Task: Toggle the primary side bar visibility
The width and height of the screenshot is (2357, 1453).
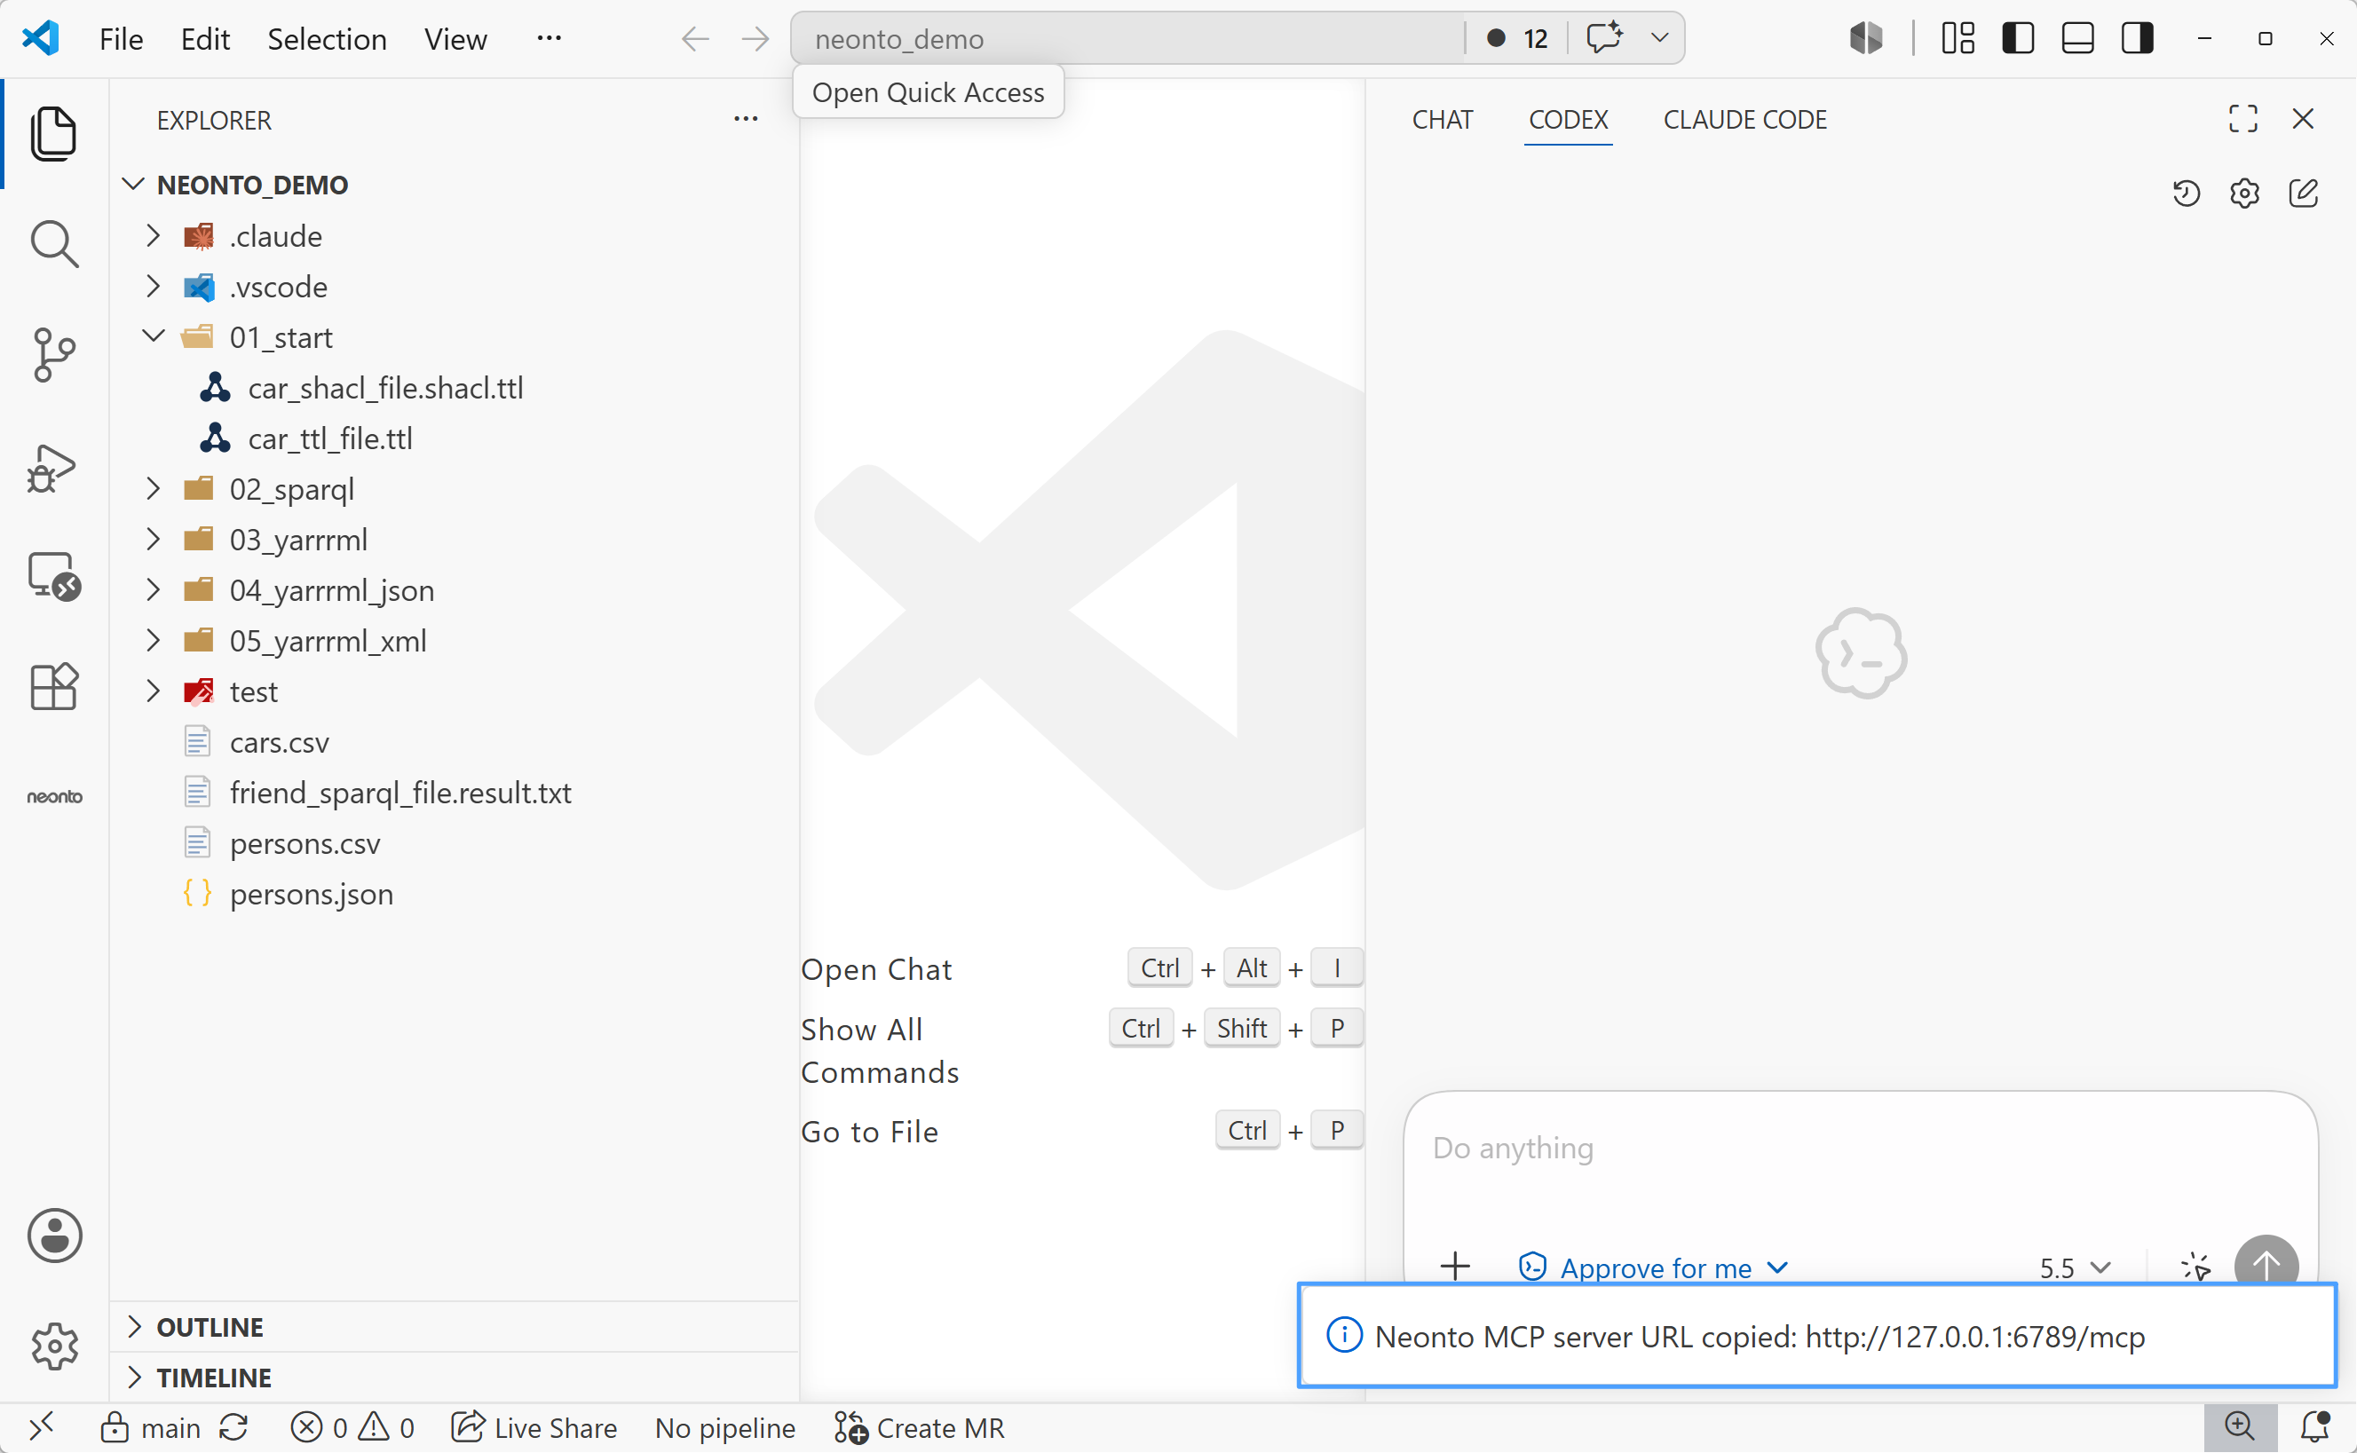Action: click(x=2018, y=38)
